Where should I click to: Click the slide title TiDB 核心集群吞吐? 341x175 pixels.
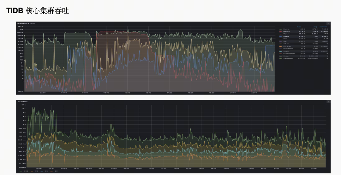38,11
